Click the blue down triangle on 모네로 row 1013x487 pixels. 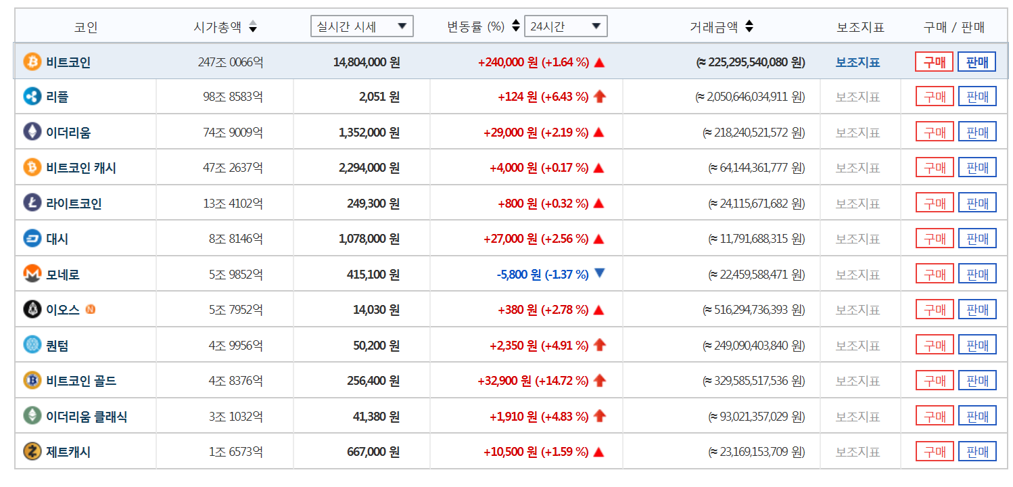(x=598, y=273)
